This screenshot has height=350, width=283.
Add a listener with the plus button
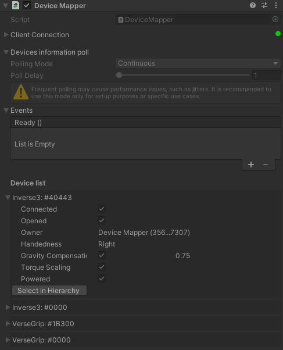(251, 165)
